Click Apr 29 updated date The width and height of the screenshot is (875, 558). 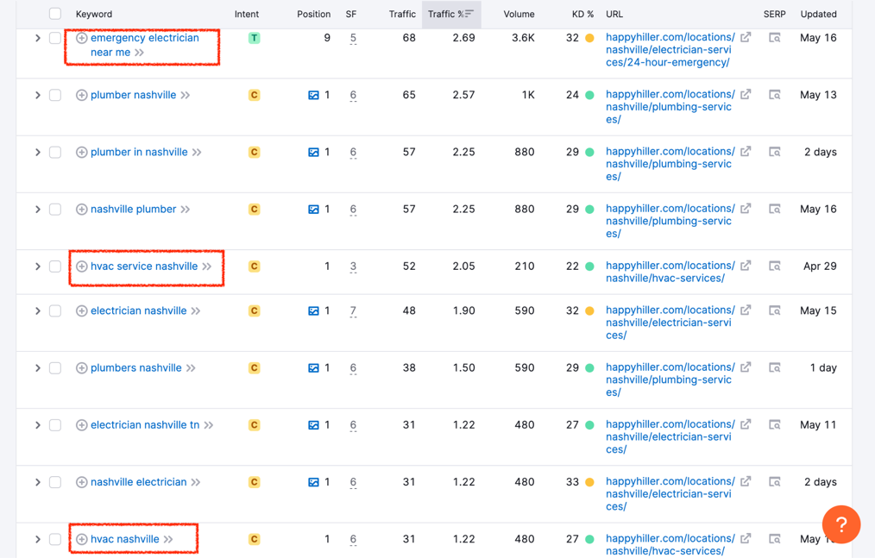[820, 266]
